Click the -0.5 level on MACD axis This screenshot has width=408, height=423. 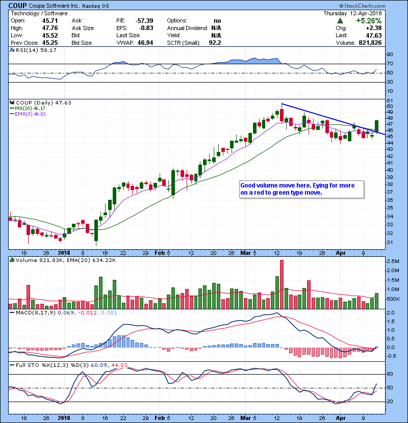tap(391, 356)
